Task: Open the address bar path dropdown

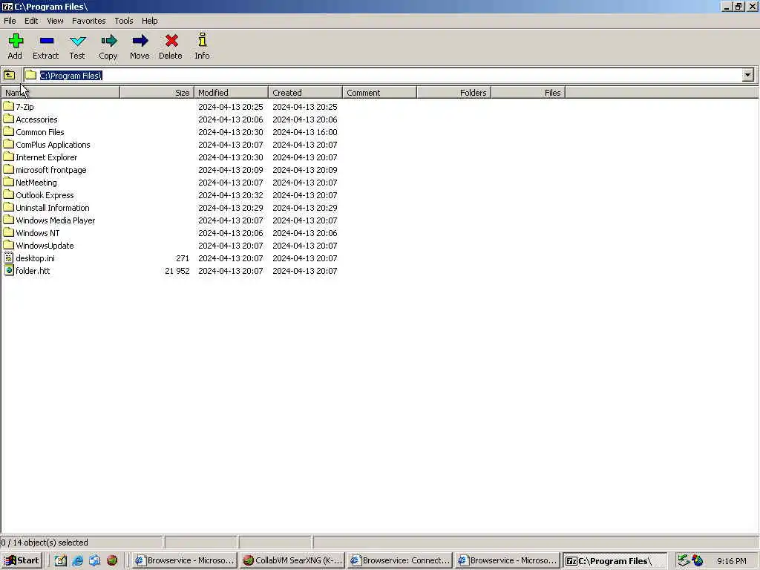Action: [x=747, y=75]
